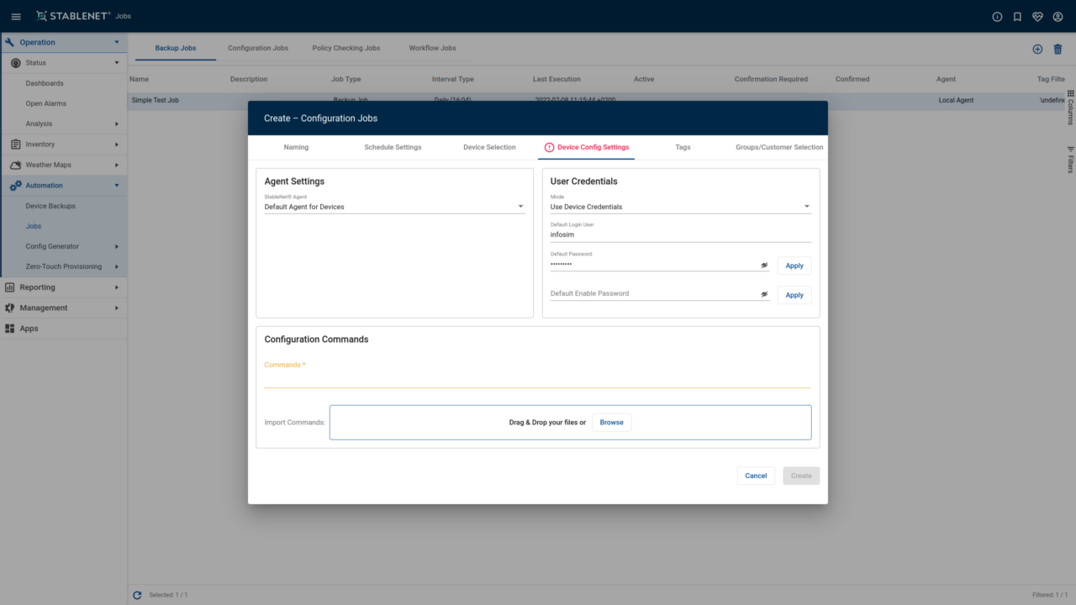Click the delete job trash icon
The image size is (1076, 605).
[x=1058, y=49]
